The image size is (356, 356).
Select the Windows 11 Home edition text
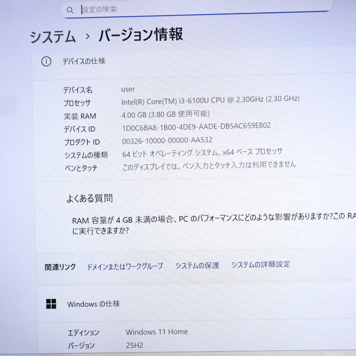[157, 332]
